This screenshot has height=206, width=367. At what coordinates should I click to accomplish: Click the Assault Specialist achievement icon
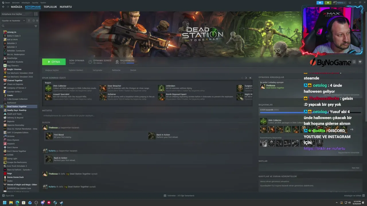point(48,96)
